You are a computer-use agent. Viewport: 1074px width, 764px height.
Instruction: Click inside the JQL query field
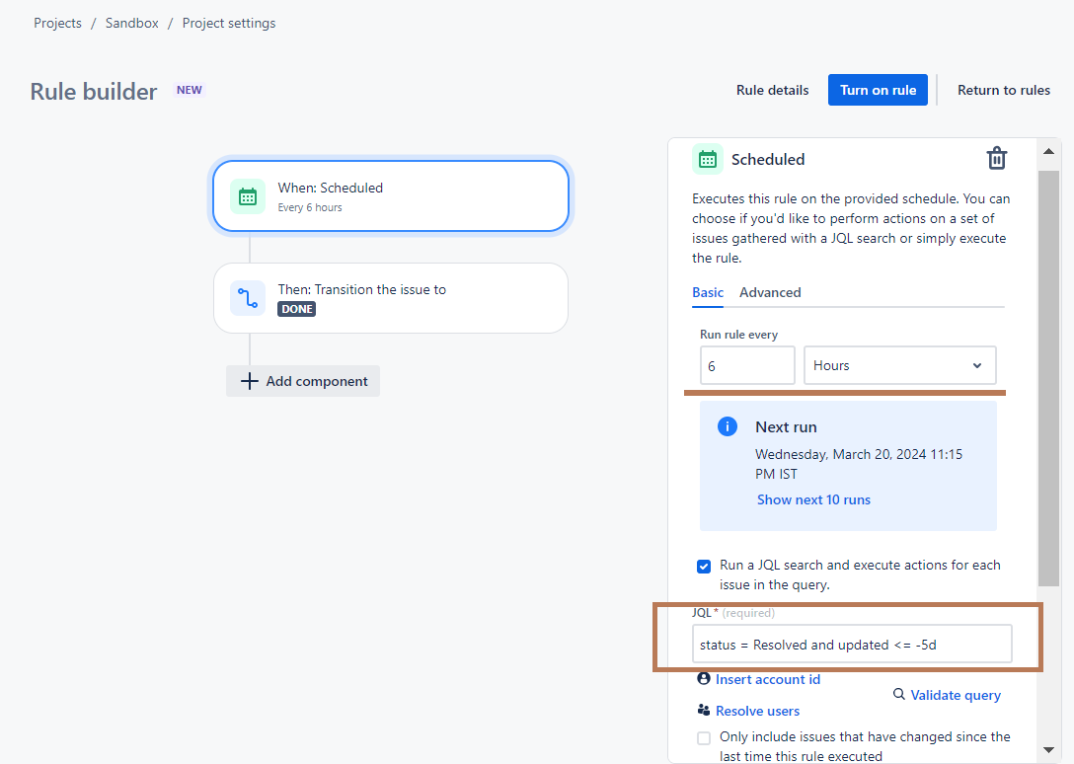click(x=851, y=643)
